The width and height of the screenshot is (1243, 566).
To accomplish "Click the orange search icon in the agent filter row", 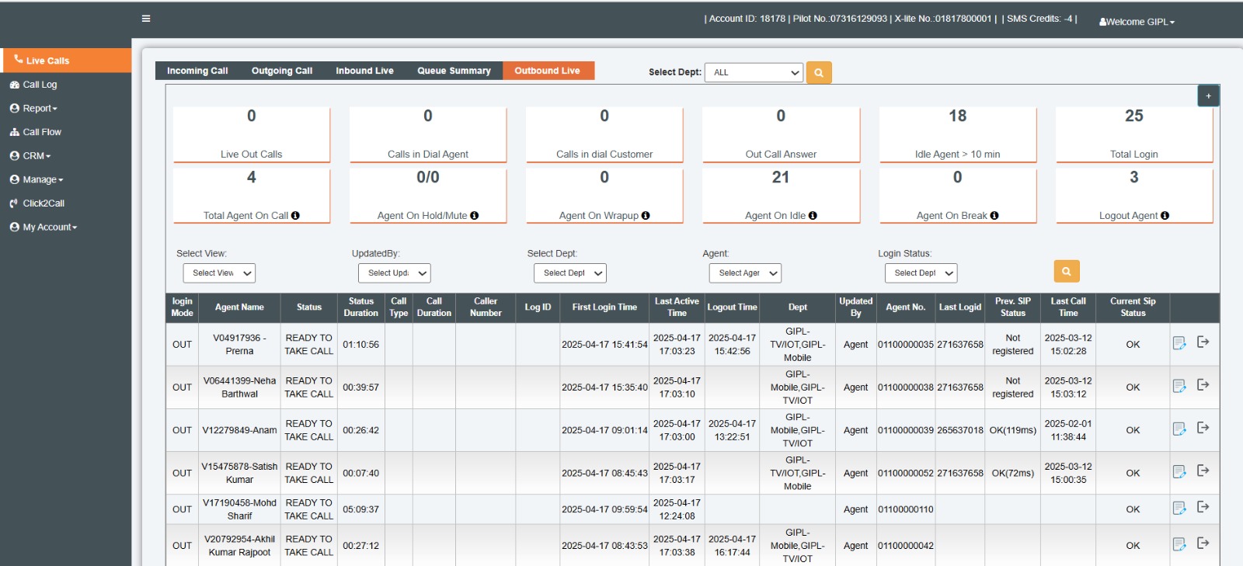I will click(1066, 272).
